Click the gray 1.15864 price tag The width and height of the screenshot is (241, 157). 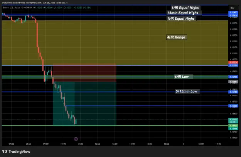coord(233,82)
